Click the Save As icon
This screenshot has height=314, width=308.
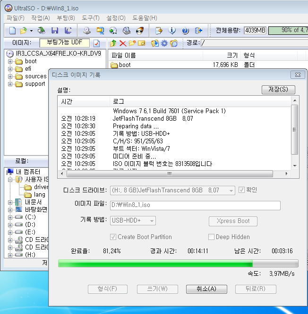pos(68,31)
